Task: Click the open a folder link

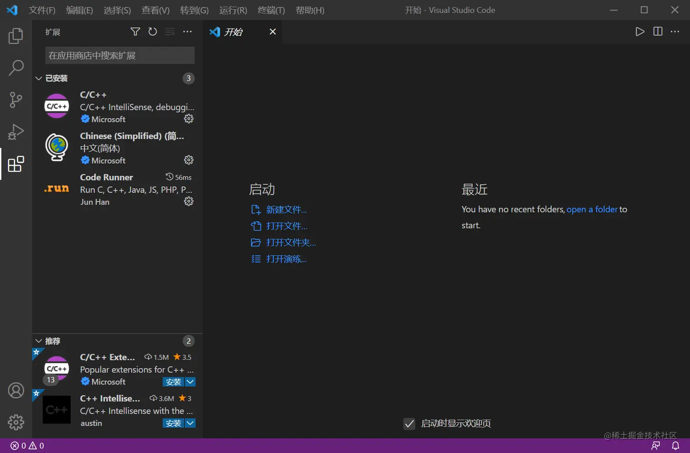Action: (x=592, y=209)
